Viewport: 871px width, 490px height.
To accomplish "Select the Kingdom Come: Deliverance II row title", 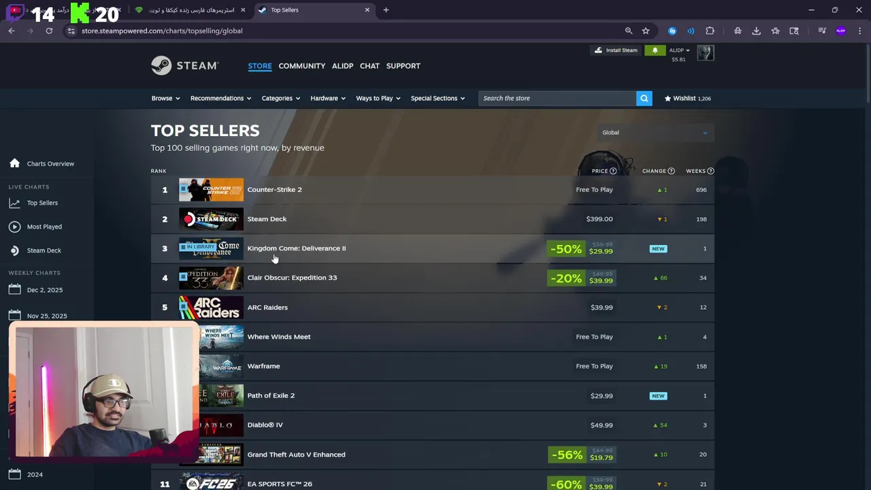I will tap(296, 248).
